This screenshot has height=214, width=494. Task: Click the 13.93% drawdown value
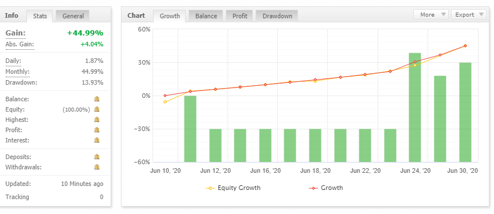pyautogui.click(x=92, y=83)
